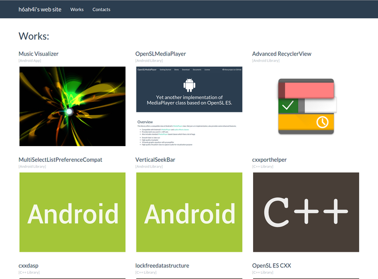Open the Contacts navigation item
The height and width of the screenshot is (279, 378).
pyautogui.click(x=101, y=9)
